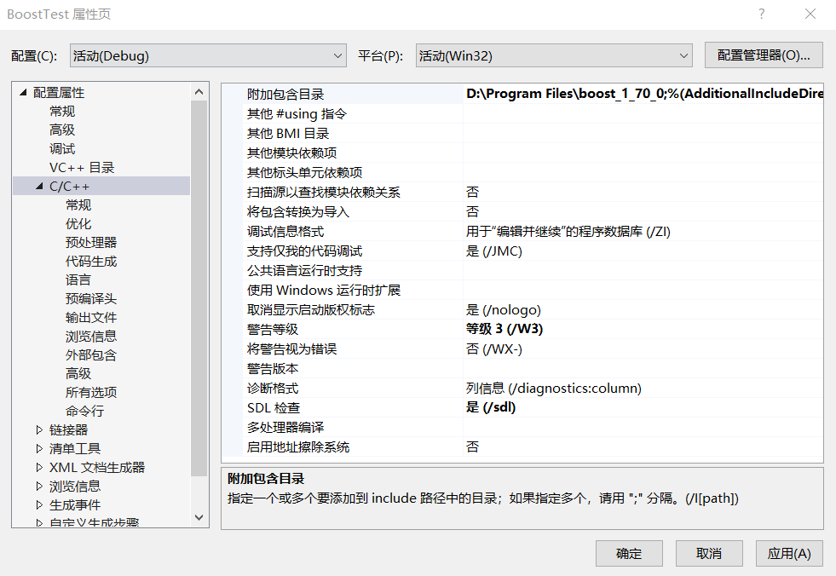Viewport: 836px width, 576px height.
Task: Click the 取消 button
Action: click(x=709, y=554)
